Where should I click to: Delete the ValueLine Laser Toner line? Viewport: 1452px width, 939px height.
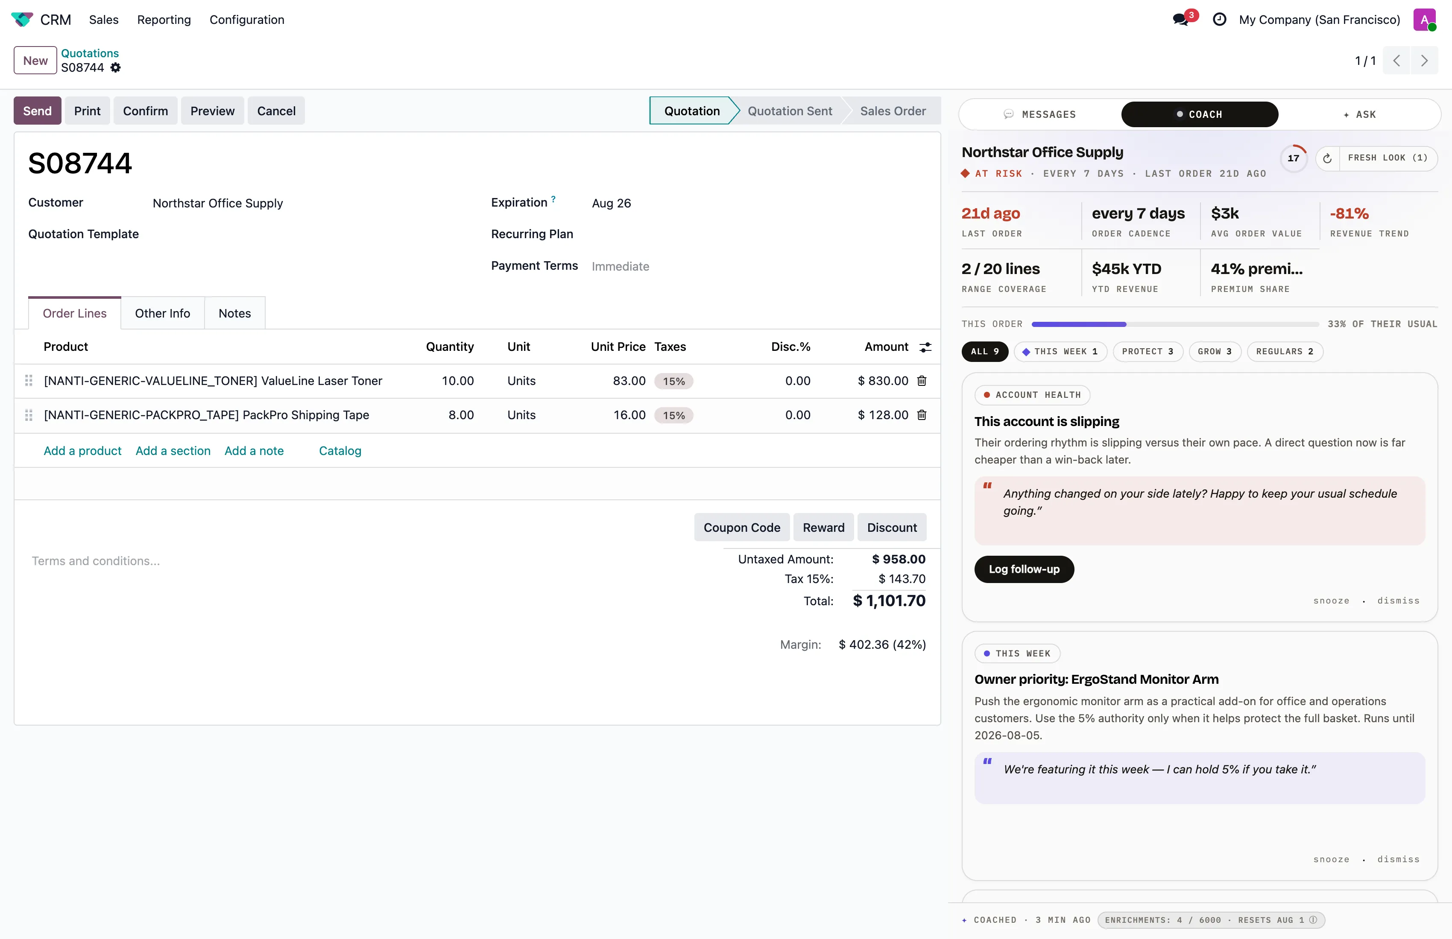(922, 380)
